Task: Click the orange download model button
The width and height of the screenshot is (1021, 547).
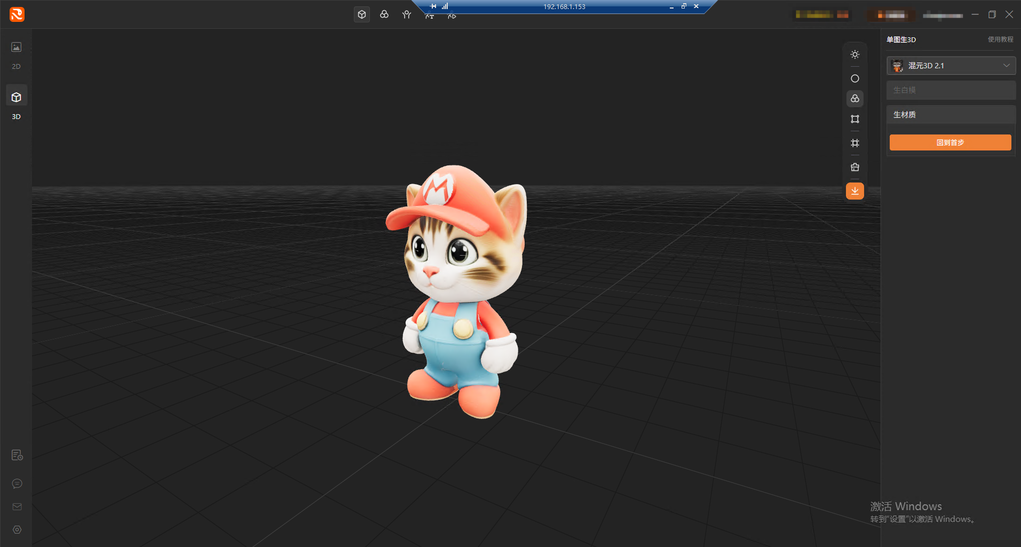Action: point(855,191)
